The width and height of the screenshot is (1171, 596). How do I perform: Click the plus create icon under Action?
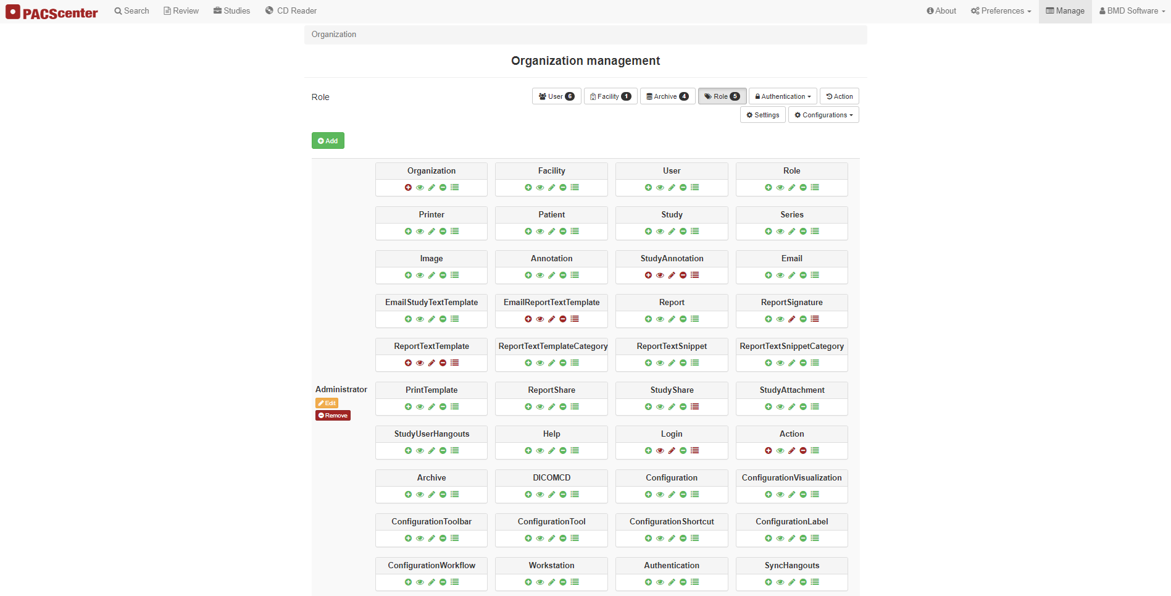tap(769, 451)
